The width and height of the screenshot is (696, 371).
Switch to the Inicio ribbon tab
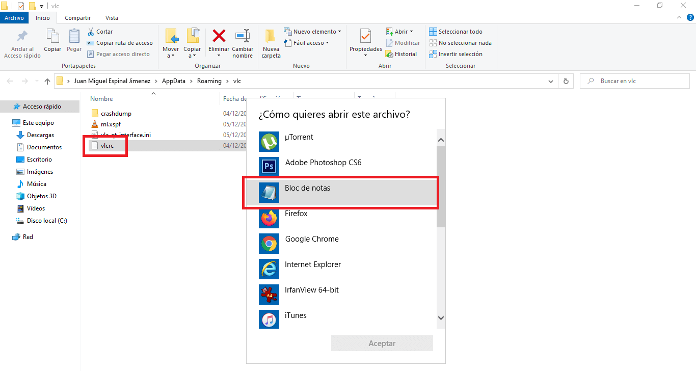point(43,18)
